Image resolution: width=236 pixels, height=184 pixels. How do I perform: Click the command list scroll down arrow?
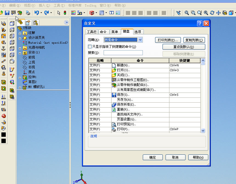coord(203,130)
